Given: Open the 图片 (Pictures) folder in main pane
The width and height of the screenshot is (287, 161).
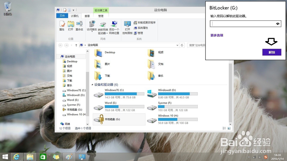Looking at the screenshot, I should pyautogui.click(x=102, y=64).
